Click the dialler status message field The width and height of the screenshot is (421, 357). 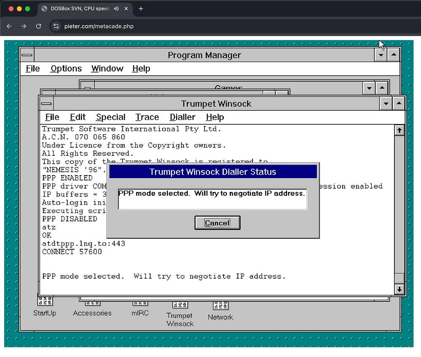tap(213, 199)
